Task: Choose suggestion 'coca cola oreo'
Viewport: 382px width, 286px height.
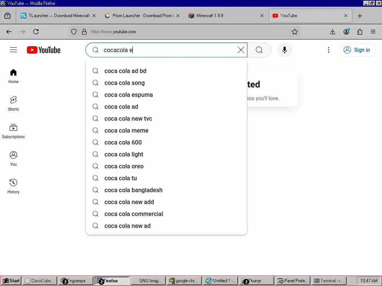Action: [x=166, y=166]
